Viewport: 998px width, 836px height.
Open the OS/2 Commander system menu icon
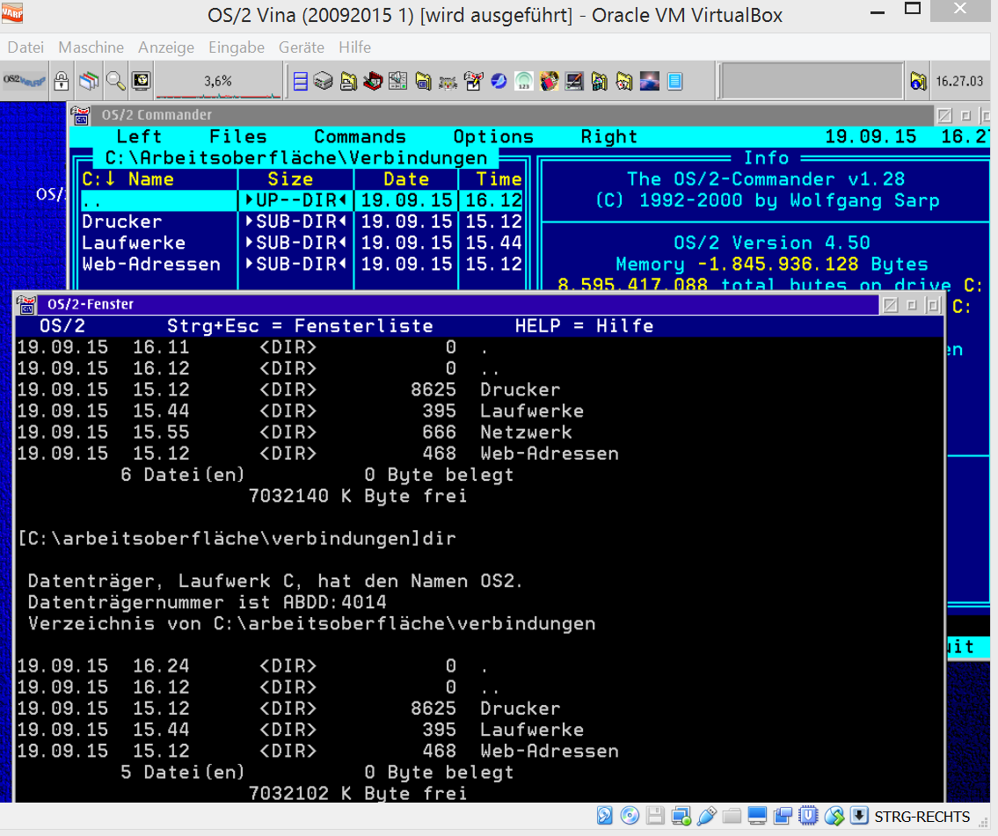pos(80,115)
